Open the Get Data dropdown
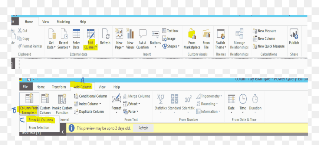The height and width of the screenshot is (145, 319). click(51, 39)
